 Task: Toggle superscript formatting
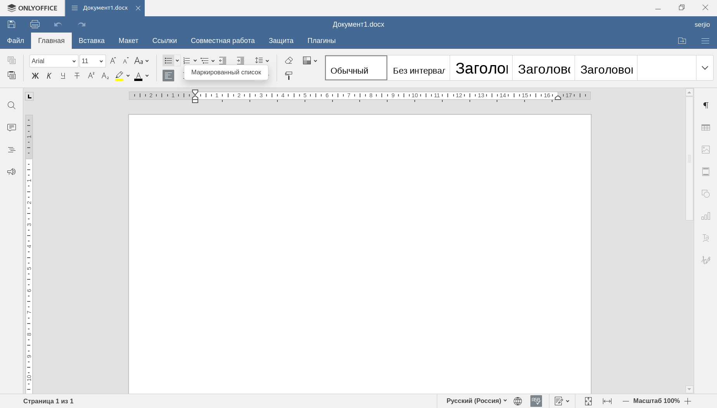pos(91,76)
